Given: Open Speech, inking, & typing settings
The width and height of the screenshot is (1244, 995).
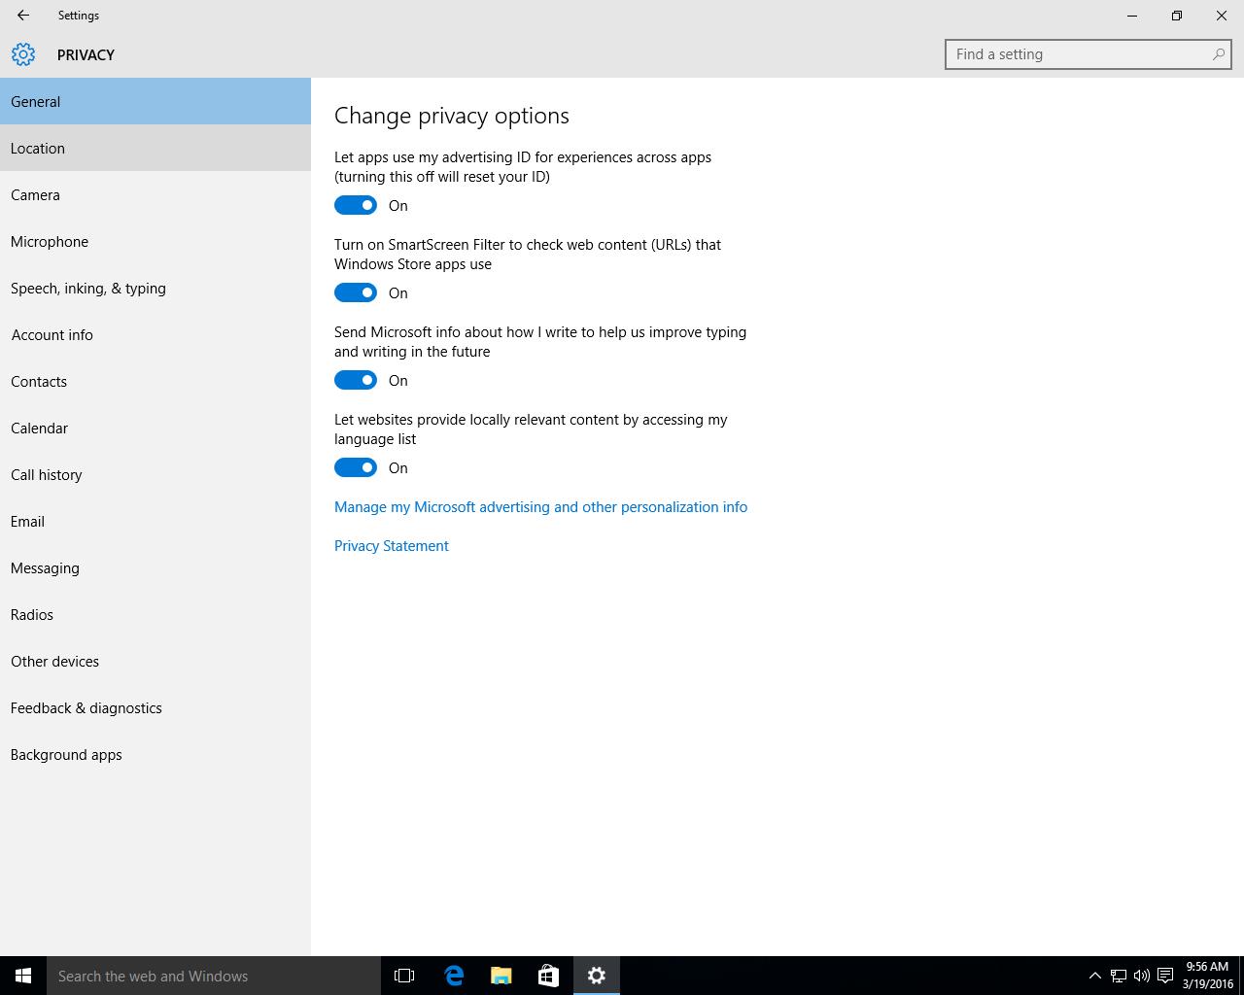Looking at the screenshot, I should tap(155, 288).
